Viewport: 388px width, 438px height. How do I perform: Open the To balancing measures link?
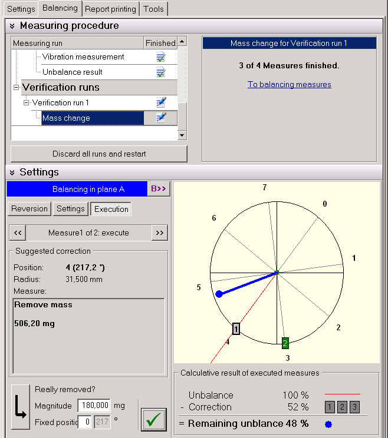tap(290, 84)
